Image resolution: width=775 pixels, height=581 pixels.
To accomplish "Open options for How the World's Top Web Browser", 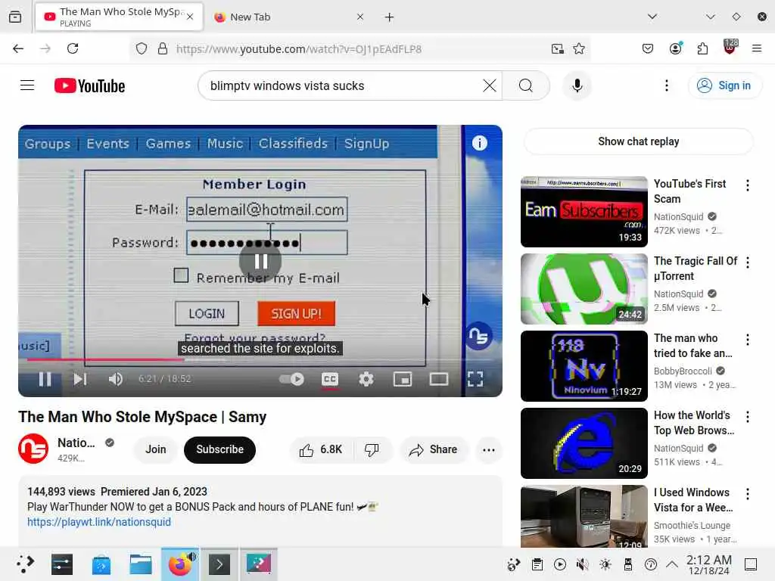I will pos(747,417).
